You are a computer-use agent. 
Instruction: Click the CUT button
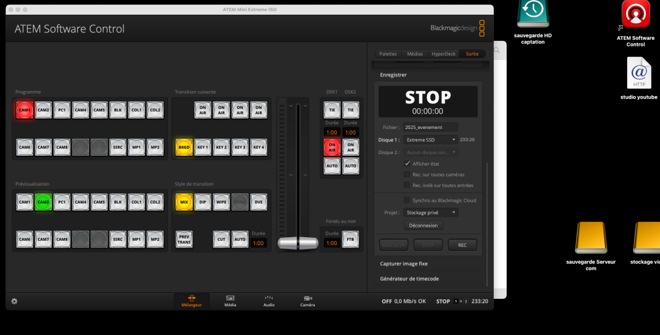[x=221, y=239]
